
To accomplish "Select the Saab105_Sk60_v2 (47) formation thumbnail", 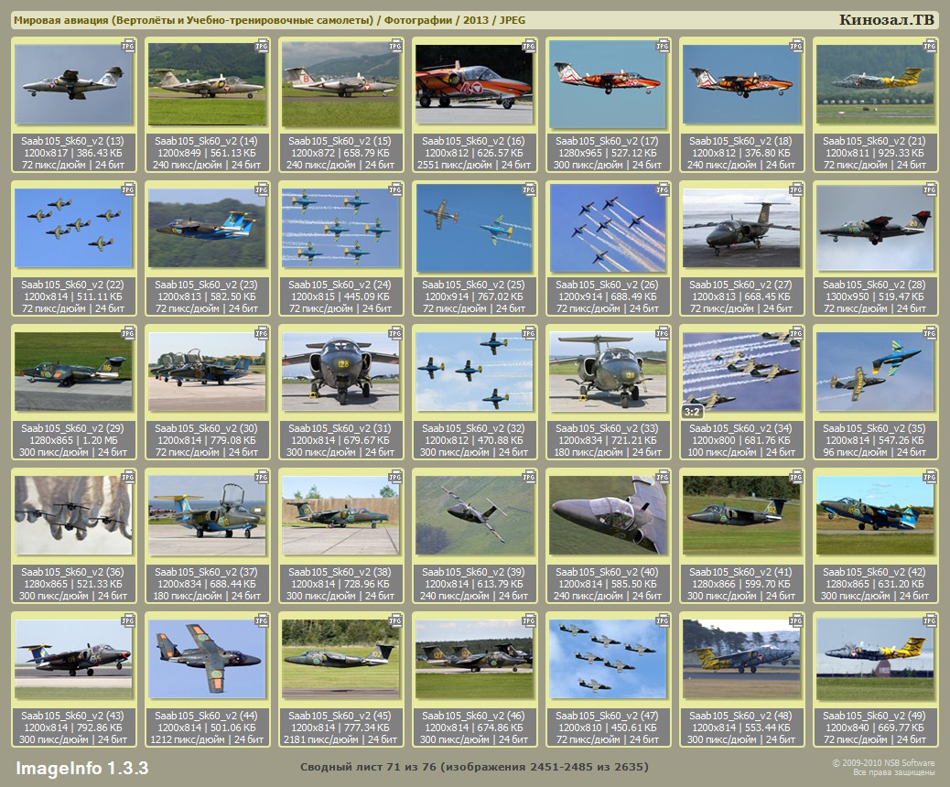I will click(608, 659).
